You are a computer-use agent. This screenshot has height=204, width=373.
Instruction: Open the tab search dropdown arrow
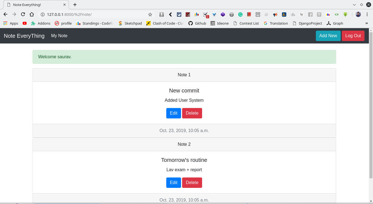click(354, 5)
